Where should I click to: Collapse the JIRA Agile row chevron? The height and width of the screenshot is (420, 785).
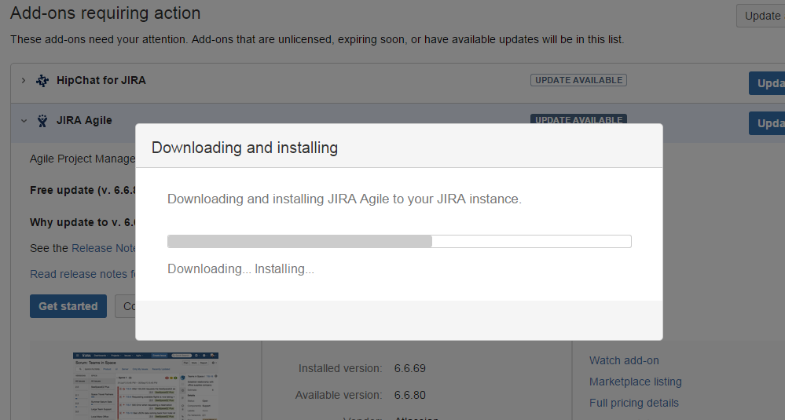pyautogui.click(x=24, y=121)
